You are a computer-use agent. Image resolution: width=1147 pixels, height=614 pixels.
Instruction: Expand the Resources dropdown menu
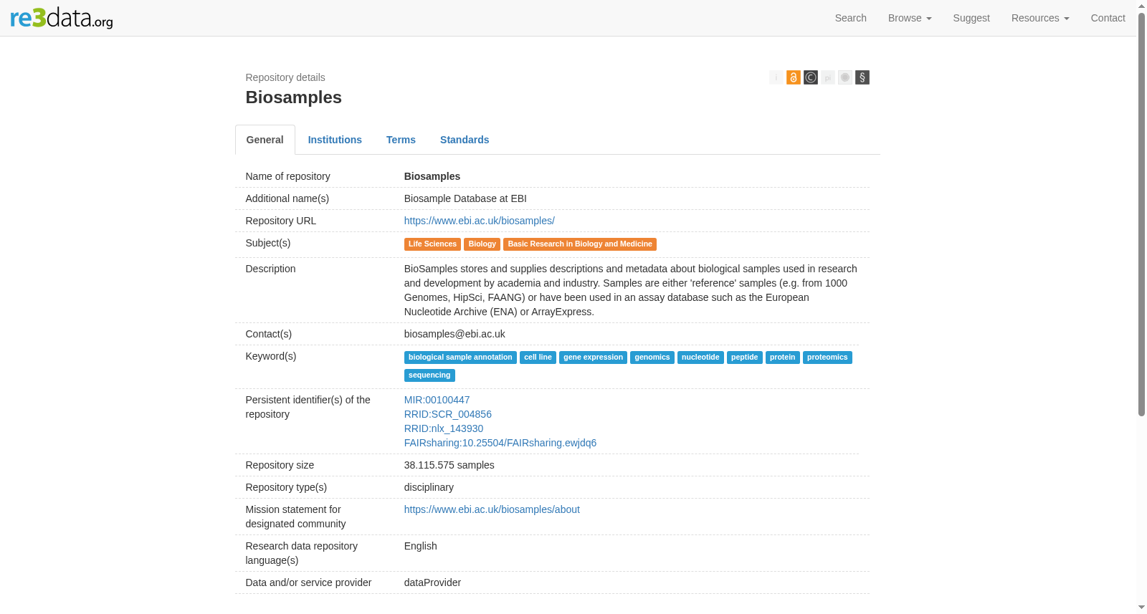pos(1040,18)
